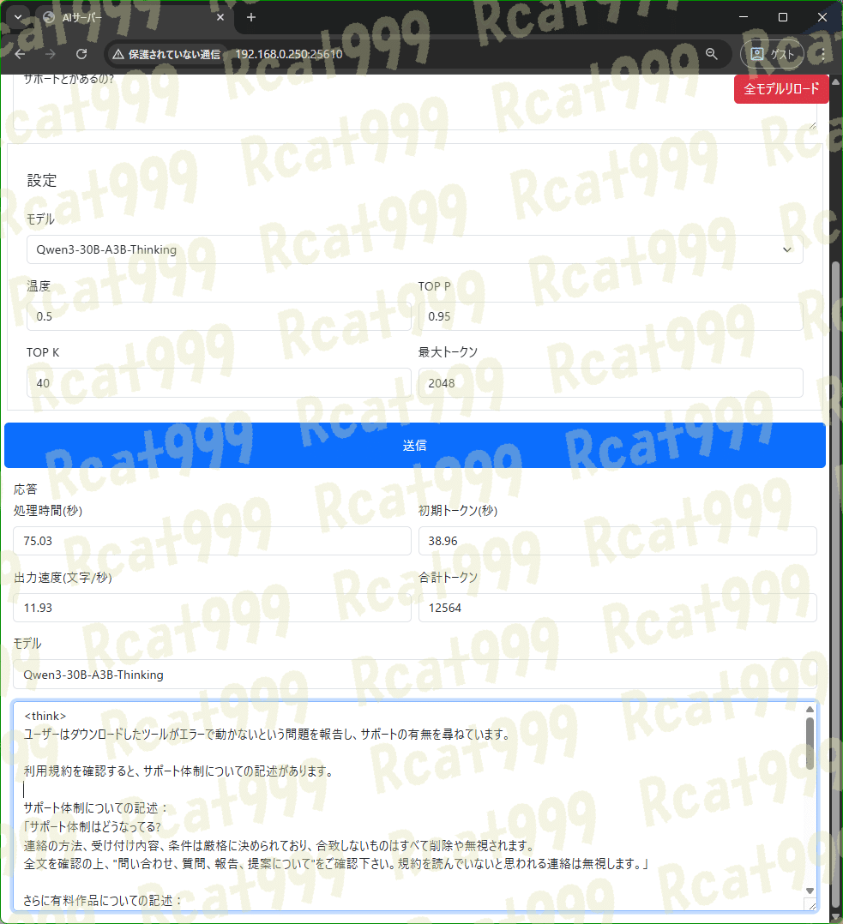Click the browser back arrow
Viewport: 843px width, 924px height.
[x=20, y=53]
